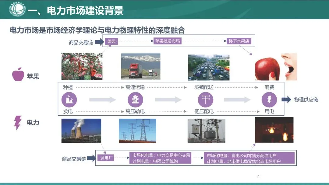Click the lightning 用电 circle icon
The width and height of the screenshot is (329, 185).
point(269,99)
